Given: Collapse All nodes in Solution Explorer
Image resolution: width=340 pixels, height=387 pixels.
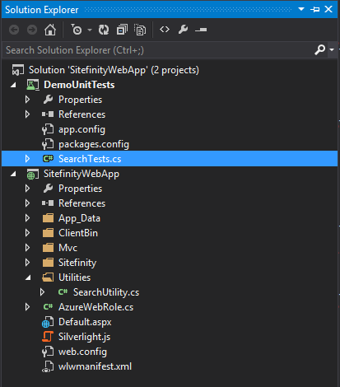Looking at the screenshot, I should point(122,30).
